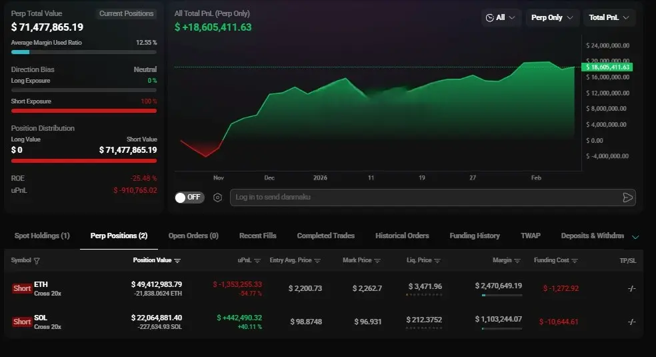Open Deposits & Withdraw tab
The image size is (656, 357).
(593, 236)
